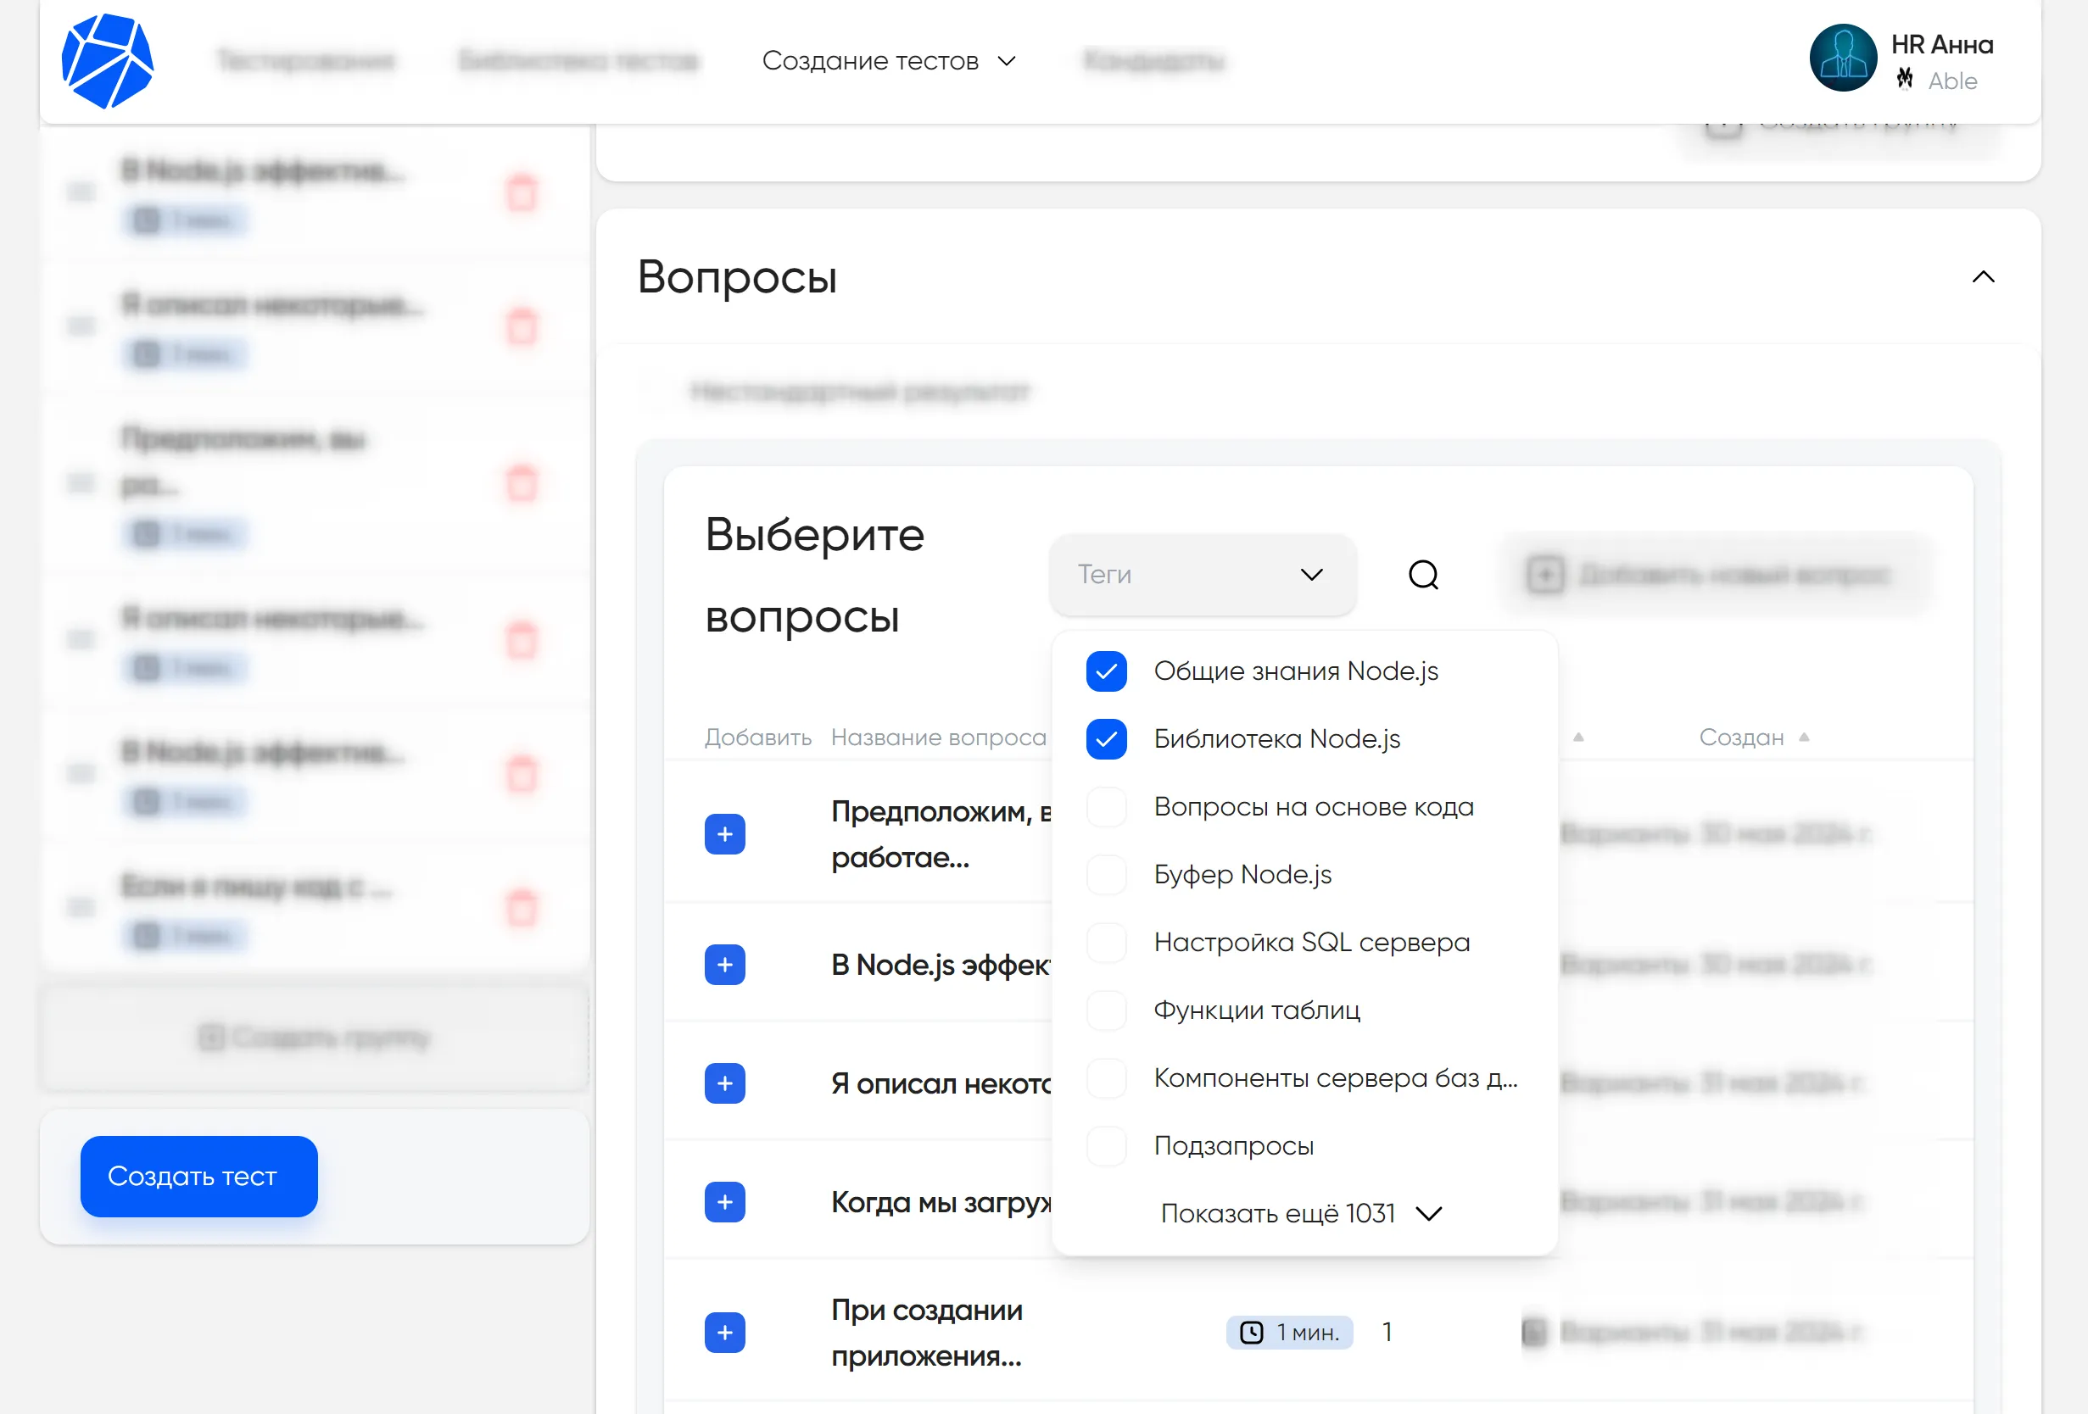Viewport: 2088px width, 1414px height.
Task: Check the 'Буфер Node.js' tag
Action: click(x=1106, y=875)
